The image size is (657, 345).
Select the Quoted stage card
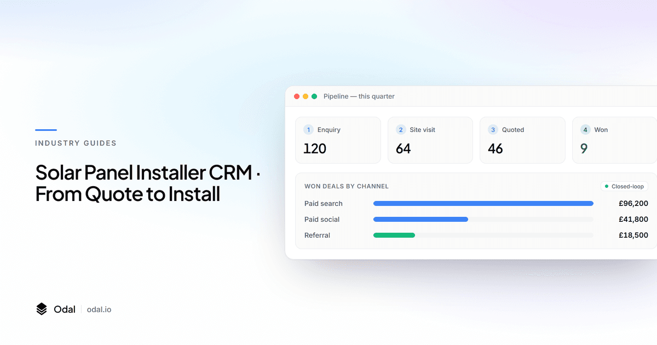(522, 140)
